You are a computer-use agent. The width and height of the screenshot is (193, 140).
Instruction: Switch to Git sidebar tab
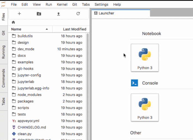pos(4,33)
